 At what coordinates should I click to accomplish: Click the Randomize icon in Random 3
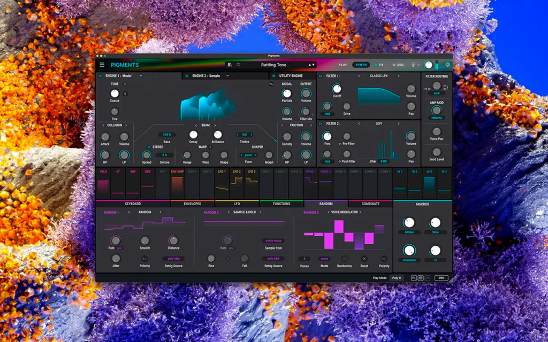click(344, 259)
